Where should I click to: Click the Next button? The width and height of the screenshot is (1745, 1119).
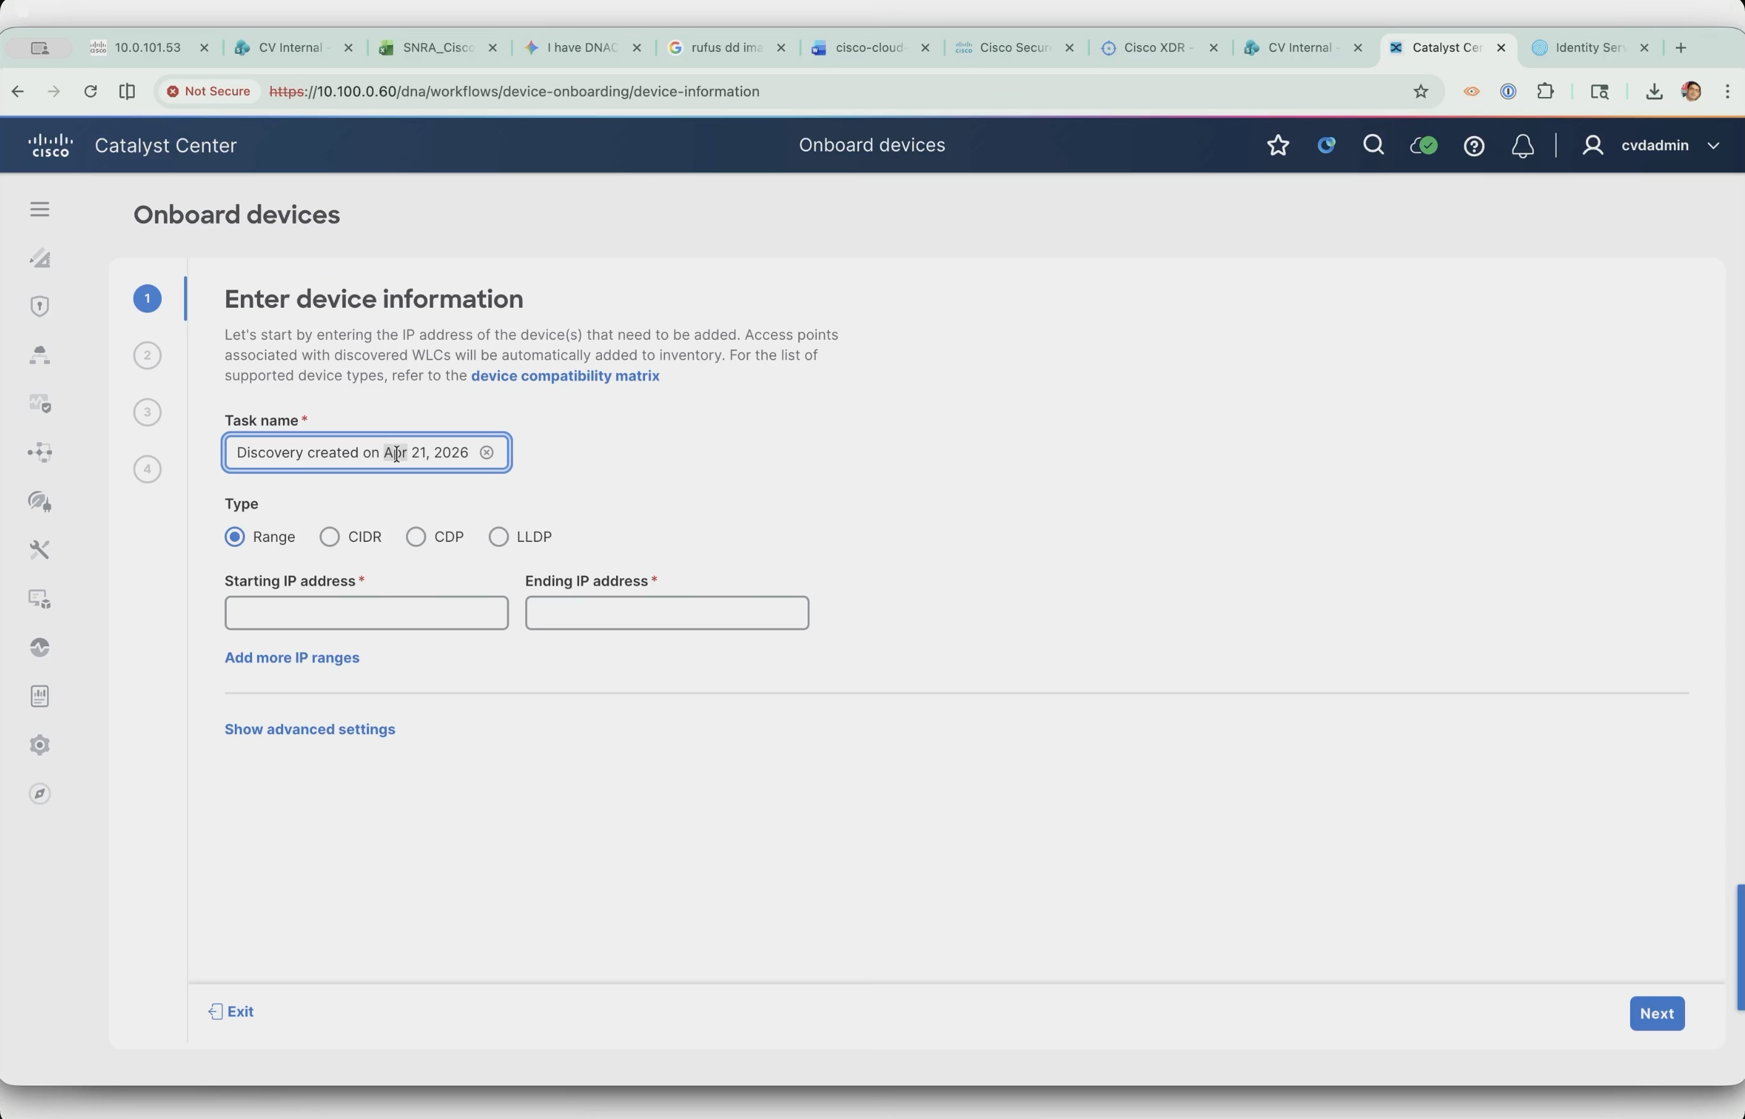click(1657, 1013)
